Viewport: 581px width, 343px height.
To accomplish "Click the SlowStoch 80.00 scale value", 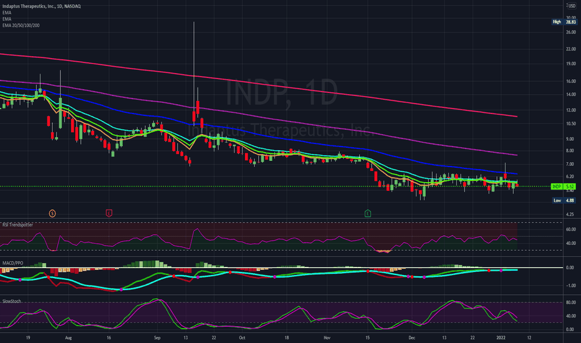I will pos(571,302).
